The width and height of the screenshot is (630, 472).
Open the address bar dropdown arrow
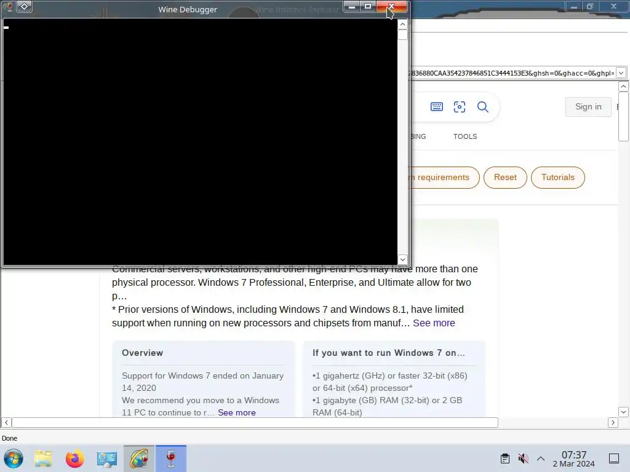(x=621, y=73)
